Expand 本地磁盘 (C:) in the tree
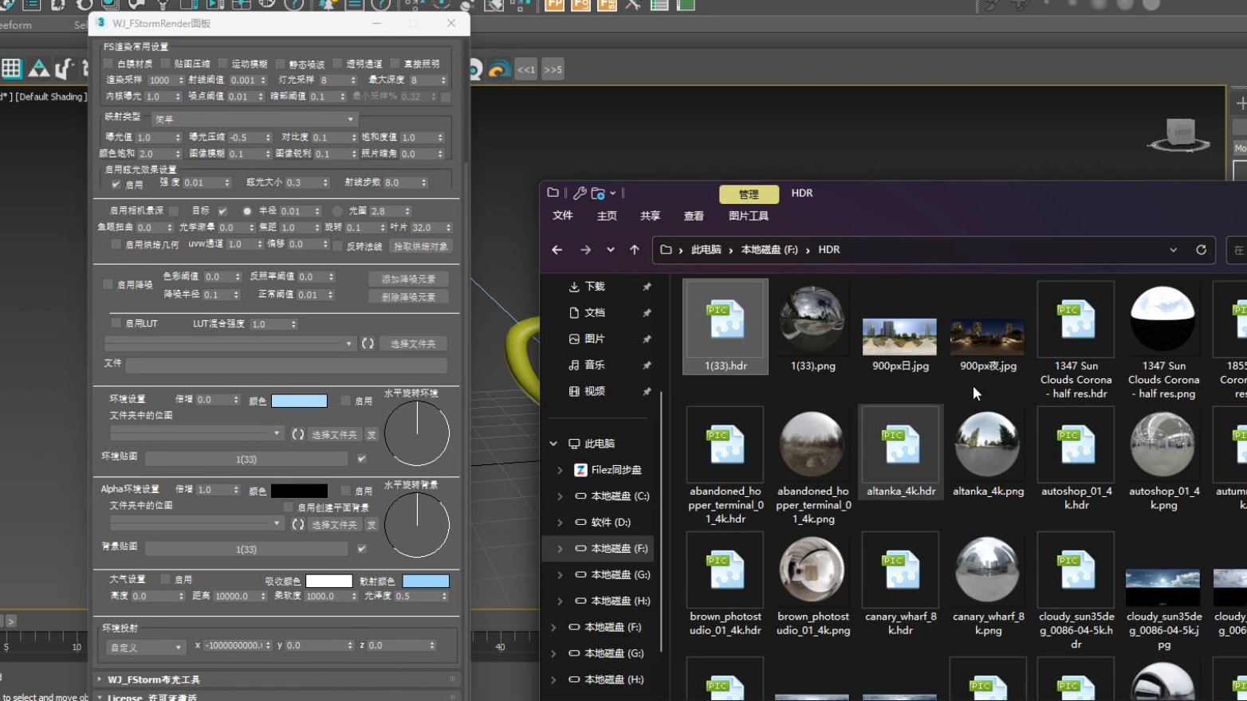This screenshot has height=701, width=1247. point(560,496)
